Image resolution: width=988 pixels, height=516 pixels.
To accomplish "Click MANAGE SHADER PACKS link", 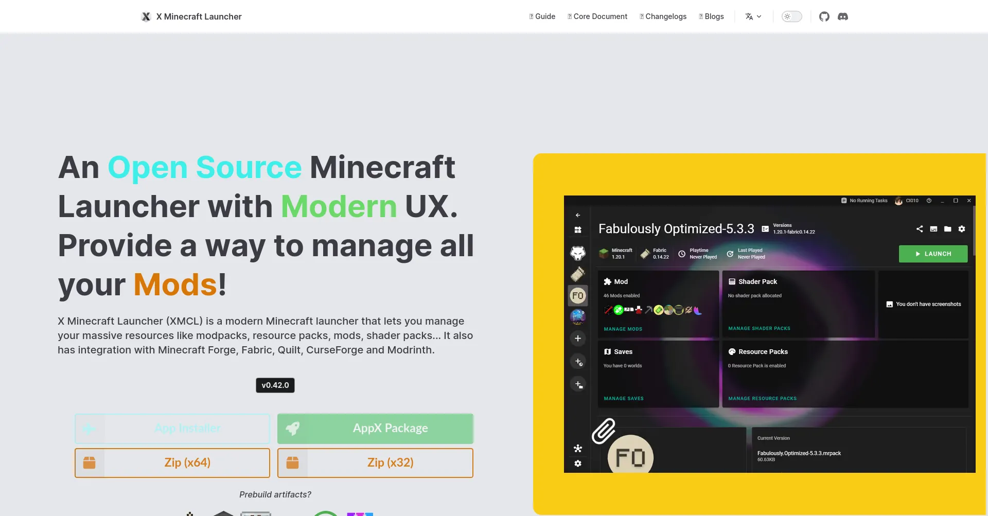I will [x=759, y=329].
